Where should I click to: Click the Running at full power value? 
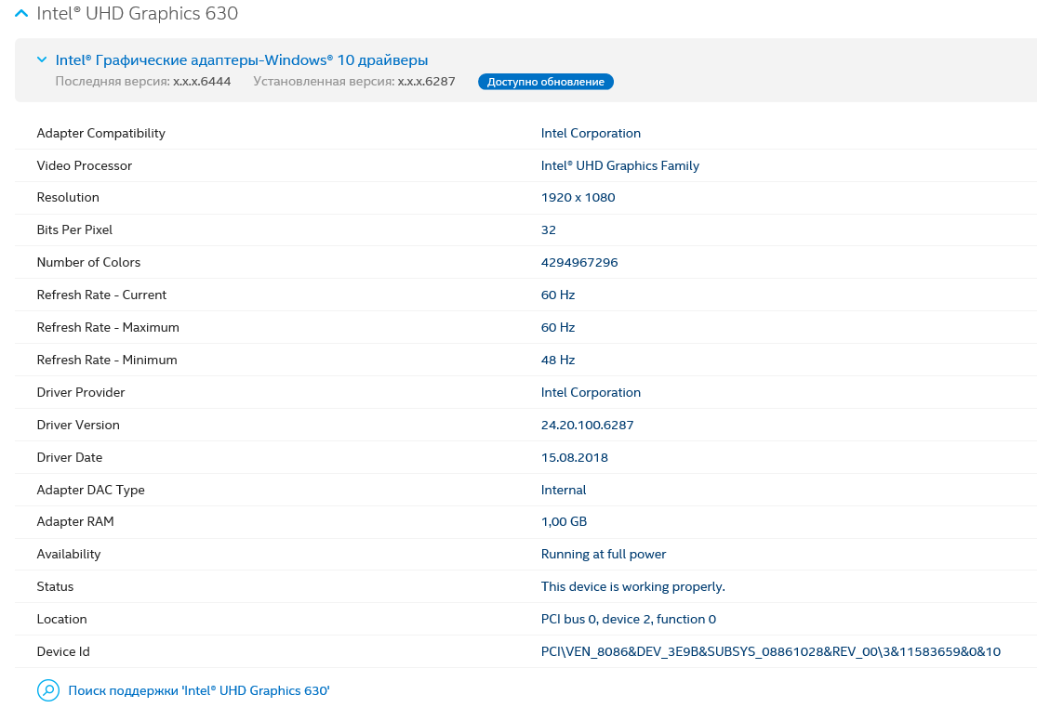point(604,554)
